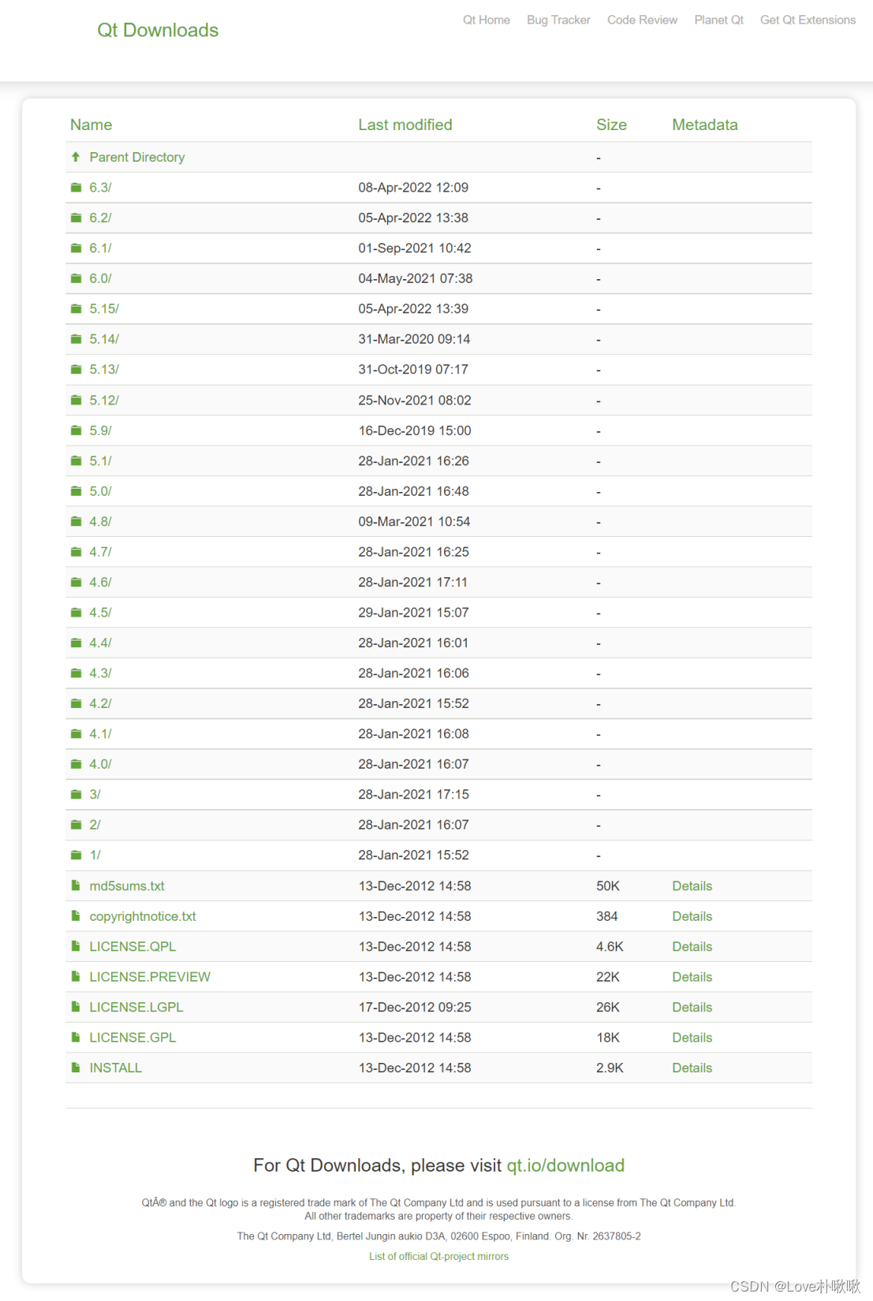The width and height of the screenshot is (873, 1301).
Task: Open the md5sums.txt file name link
Action: click(x=127, y=886)
